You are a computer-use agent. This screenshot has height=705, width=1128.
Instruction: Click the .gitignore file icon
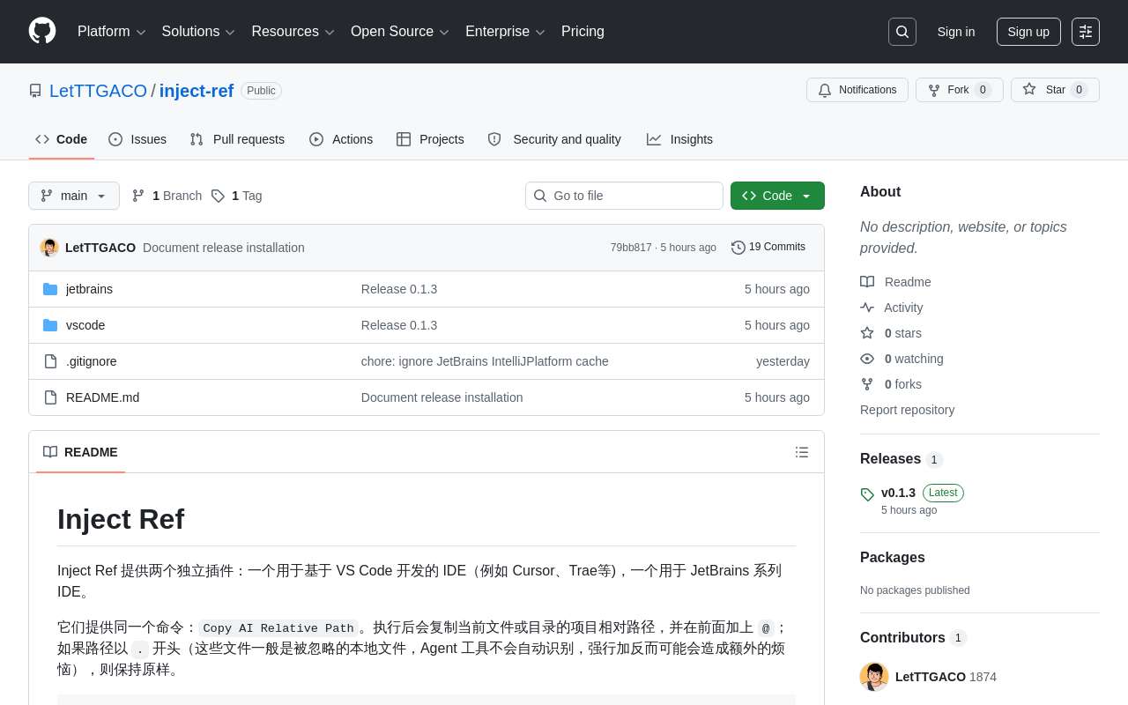click(x=50, y=361)
